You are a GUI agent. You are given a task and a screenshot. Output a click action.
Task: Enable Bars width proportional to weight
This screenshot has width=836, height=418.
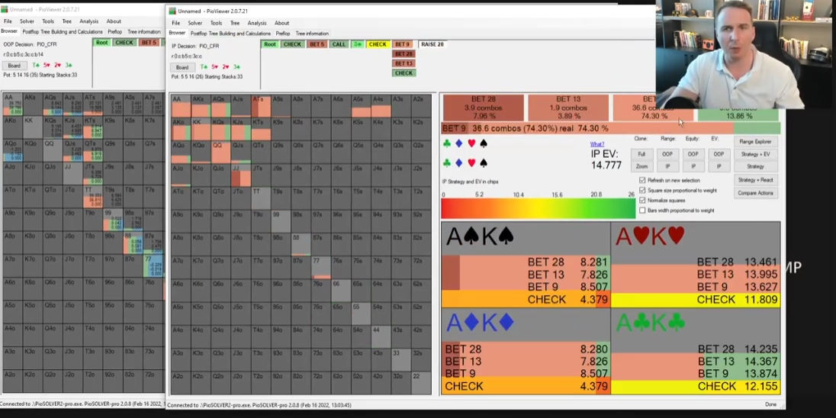click(642, 211)
